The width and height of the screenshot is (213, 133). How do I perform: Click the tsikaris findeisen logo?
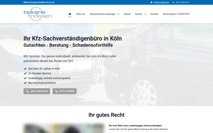[x=38, y=14]
